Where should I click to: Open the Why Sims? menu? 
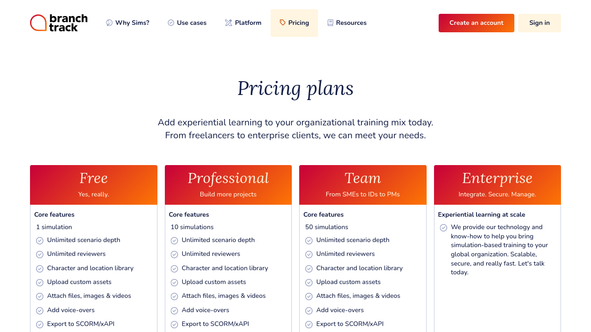128,23
